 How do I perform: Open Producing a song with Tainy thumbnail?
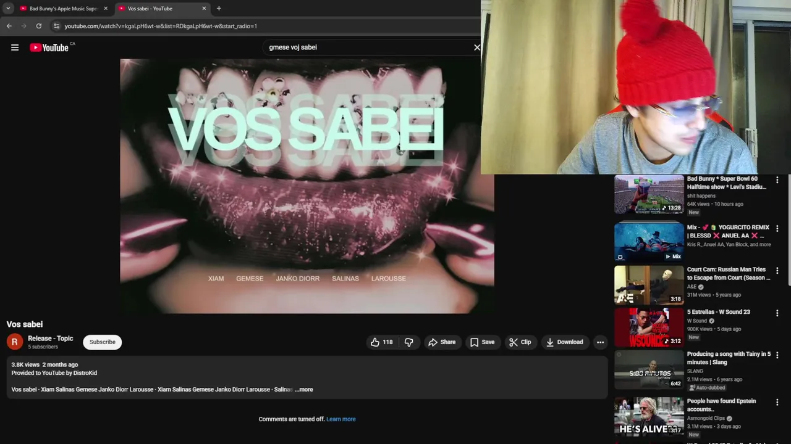coord(649,370)
